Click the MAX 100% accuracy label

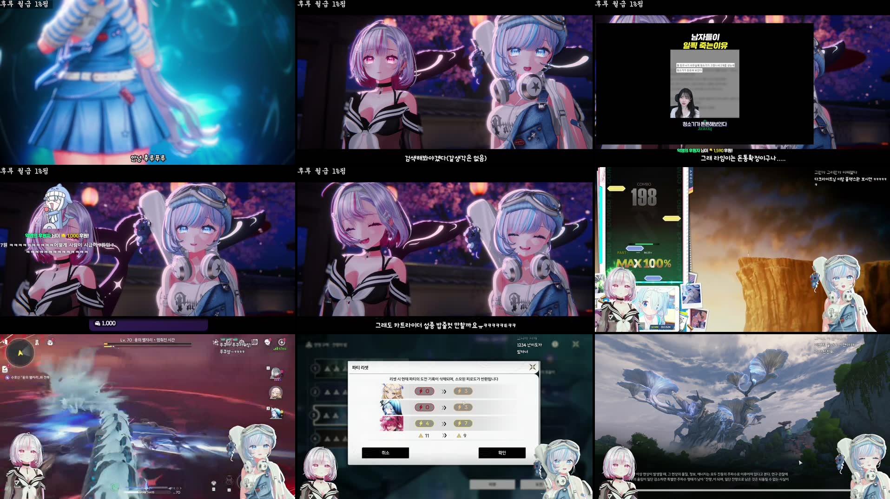coord(644,263)
